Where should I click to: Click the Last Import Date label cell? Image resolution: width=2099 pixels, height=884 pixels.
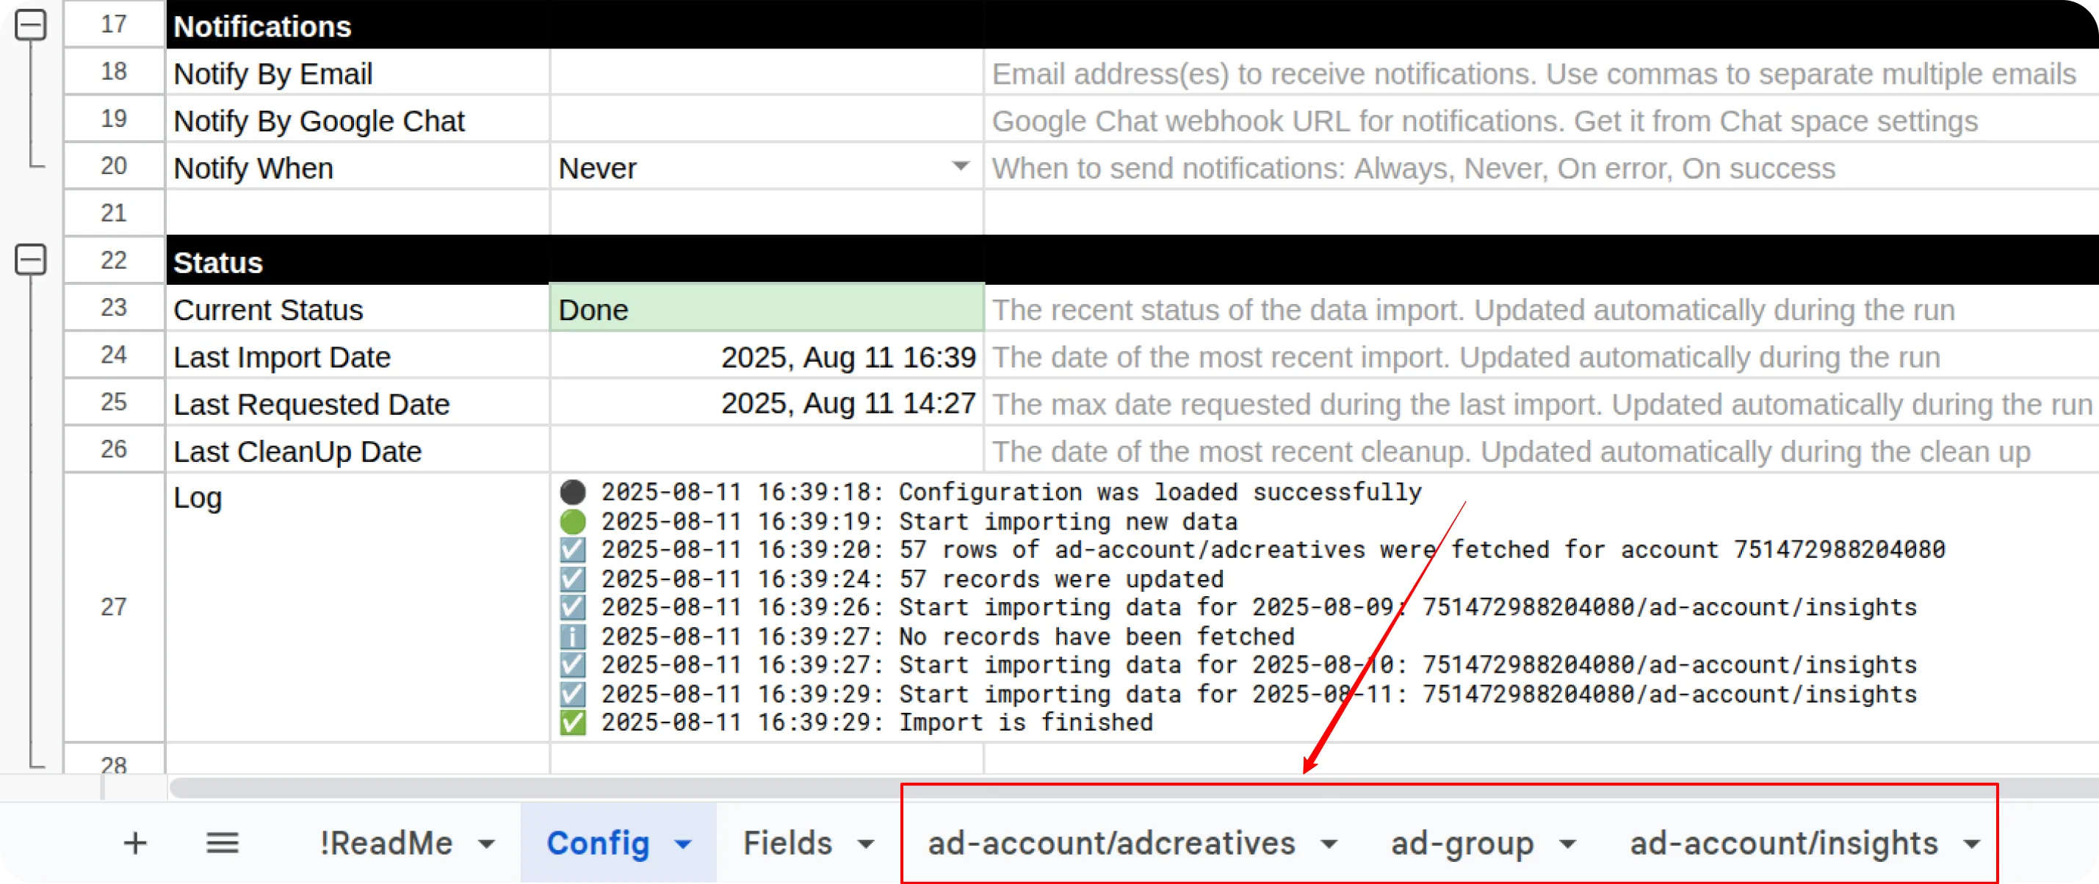pos(358,356)
